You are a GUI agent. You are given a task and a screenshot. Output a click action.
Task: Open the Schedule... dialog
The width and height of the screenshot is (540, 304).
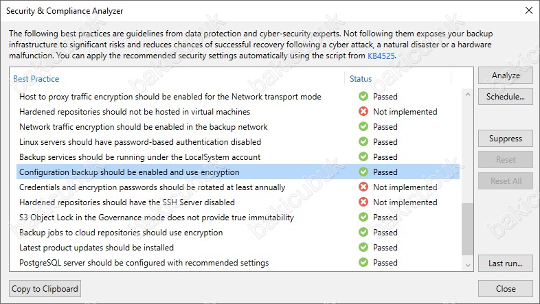click(505, 97)
